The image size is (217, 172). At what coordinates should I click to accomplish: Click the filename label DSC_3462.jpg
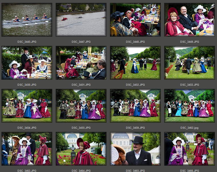[x=190, y=128]
